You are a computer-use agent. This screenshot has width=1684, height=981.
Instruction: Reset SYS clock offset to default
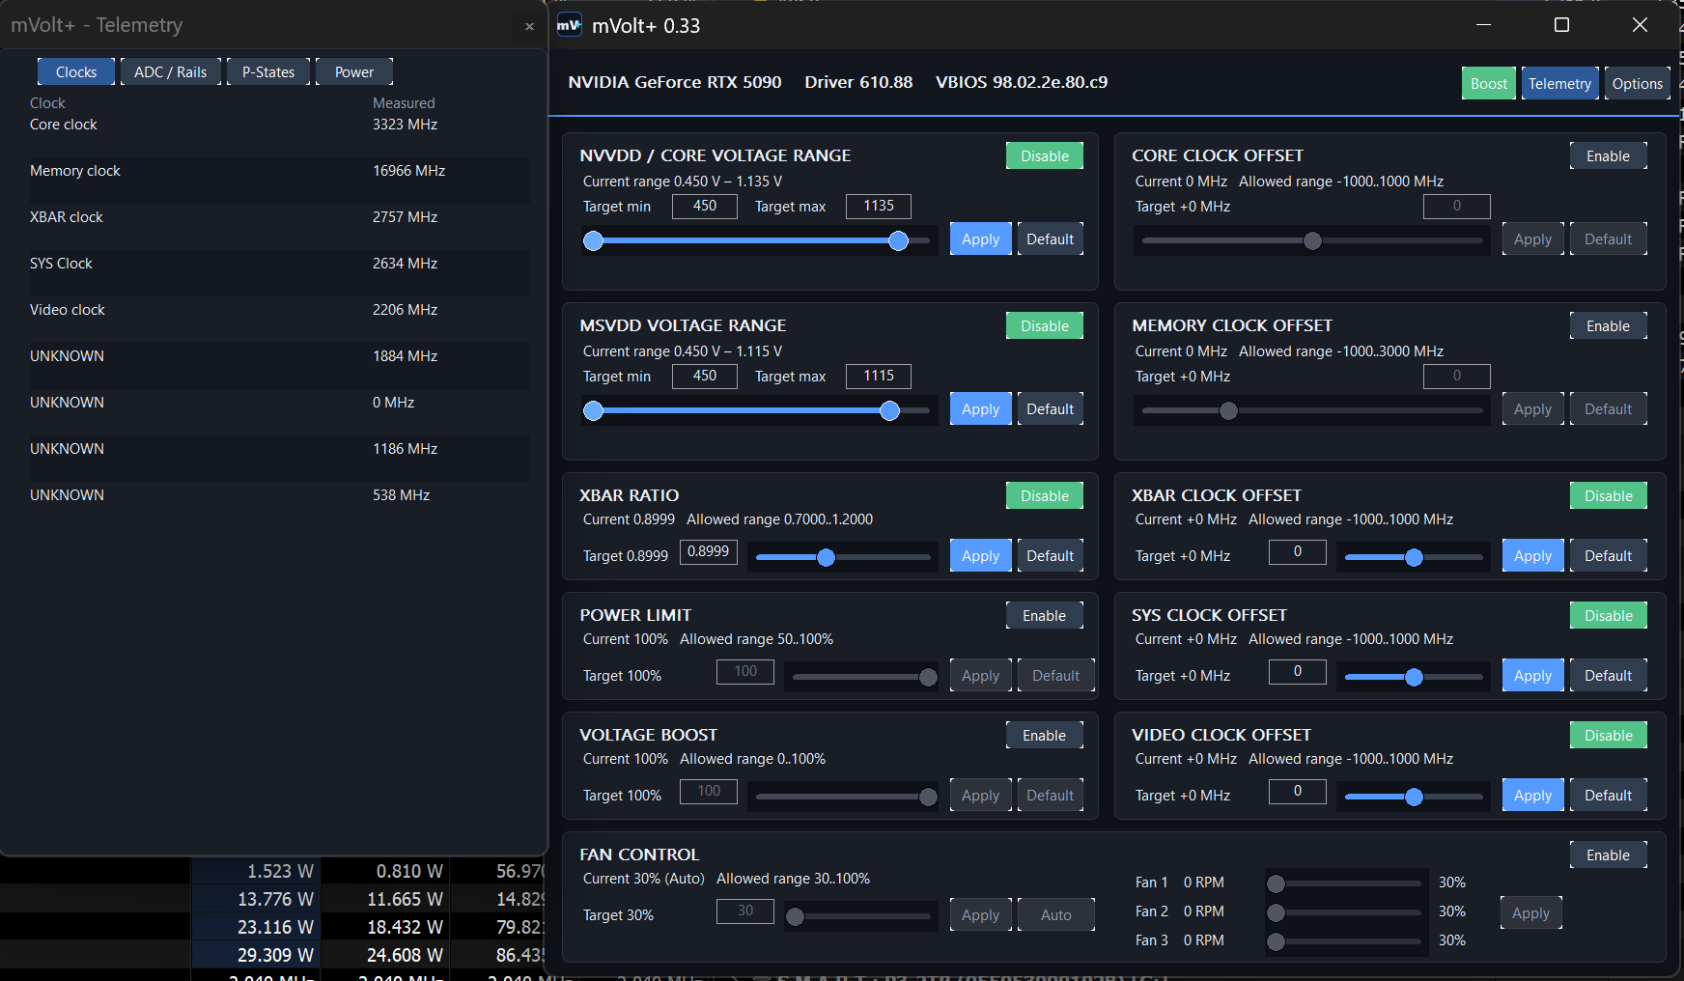click(1609, 676)
